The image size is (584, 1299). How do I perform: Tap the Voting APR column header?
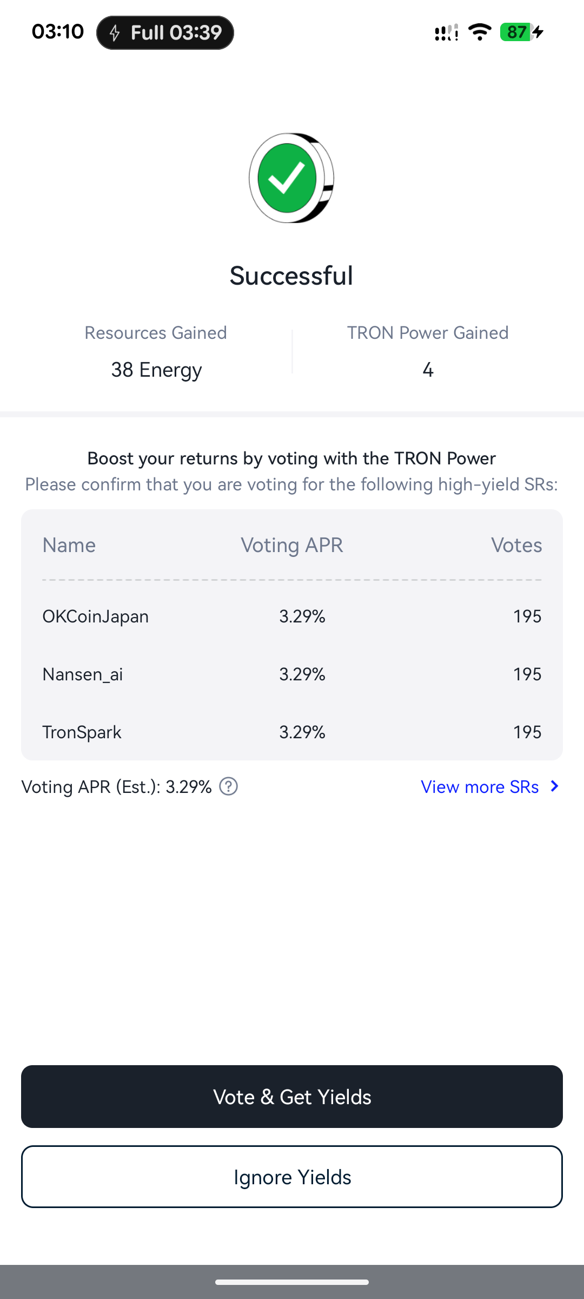(292, 545)
